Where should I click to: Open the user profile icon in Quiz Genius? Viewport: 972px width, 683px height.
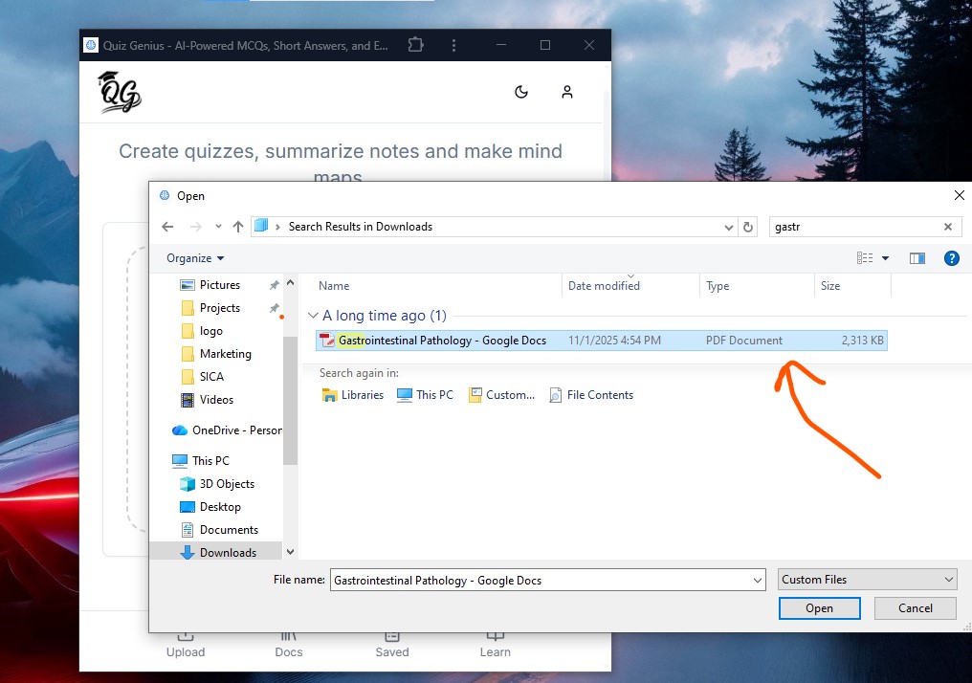(x=566, y=93)
